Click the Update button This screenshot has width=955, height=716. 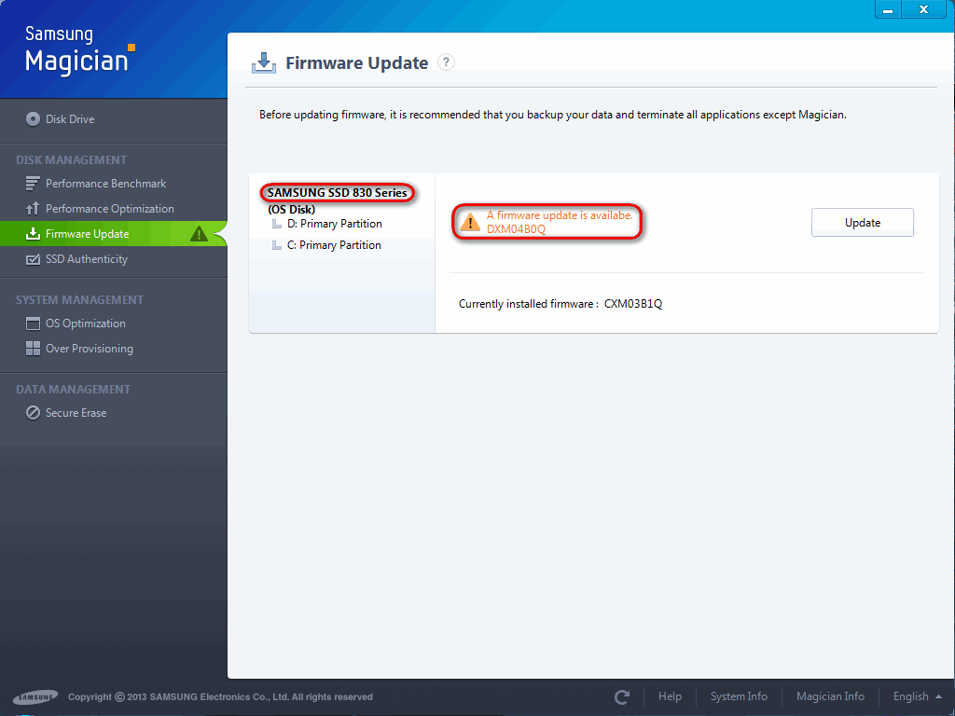pos(863,222)
